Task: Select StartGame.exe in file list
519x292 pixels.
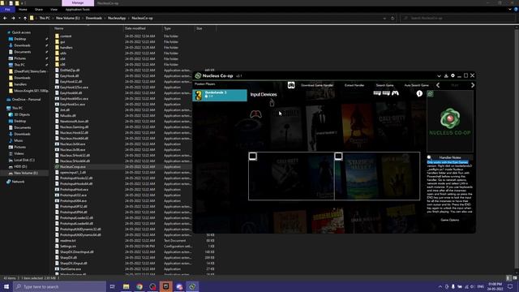Action: (71, 268)
